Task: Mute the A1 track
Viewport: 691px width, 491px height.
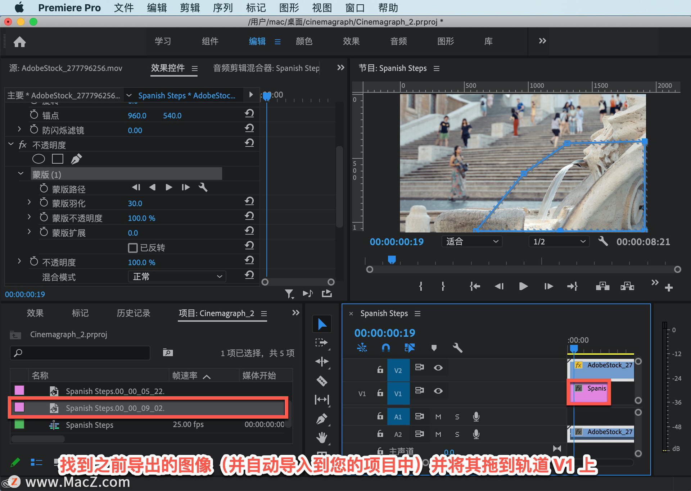Action: [x=438, y=417]
